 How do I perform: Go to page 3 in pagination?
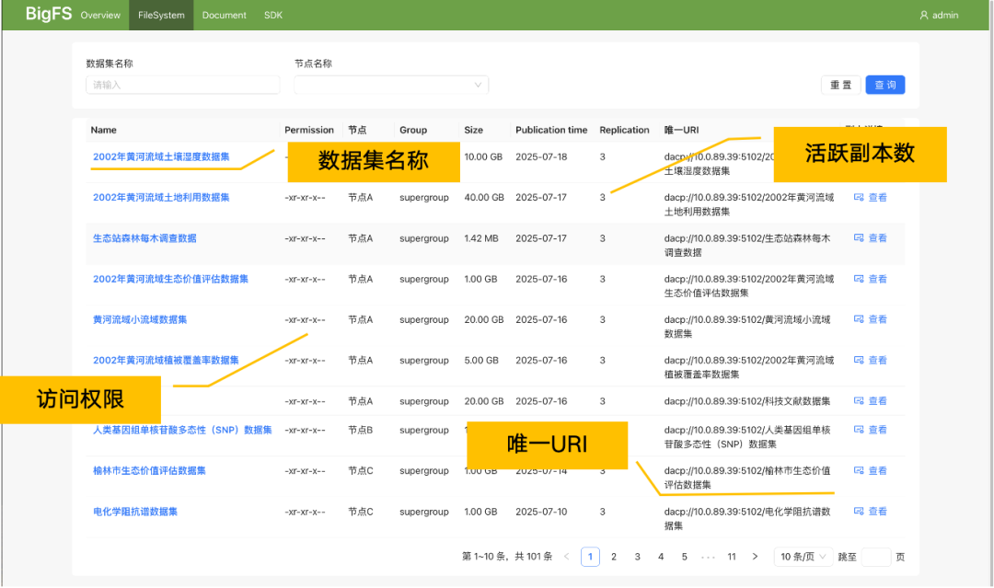637,557
